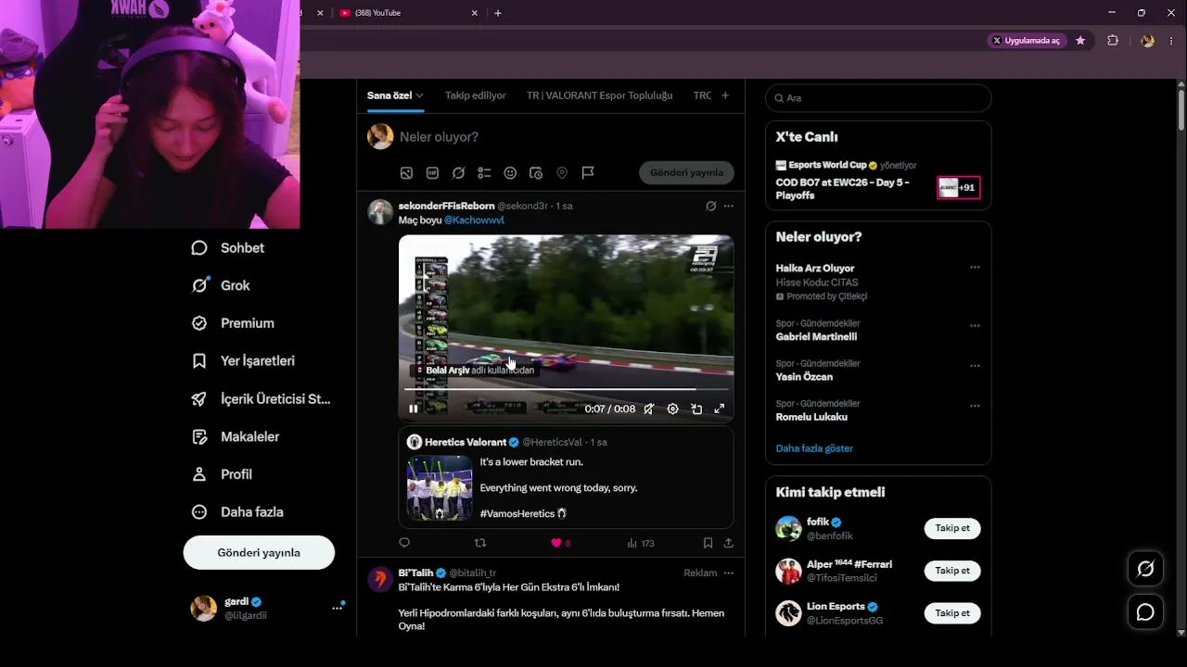Screen dimensions: 1187x667
Task: Unlike the post with 6 likes
Action: 561,543
